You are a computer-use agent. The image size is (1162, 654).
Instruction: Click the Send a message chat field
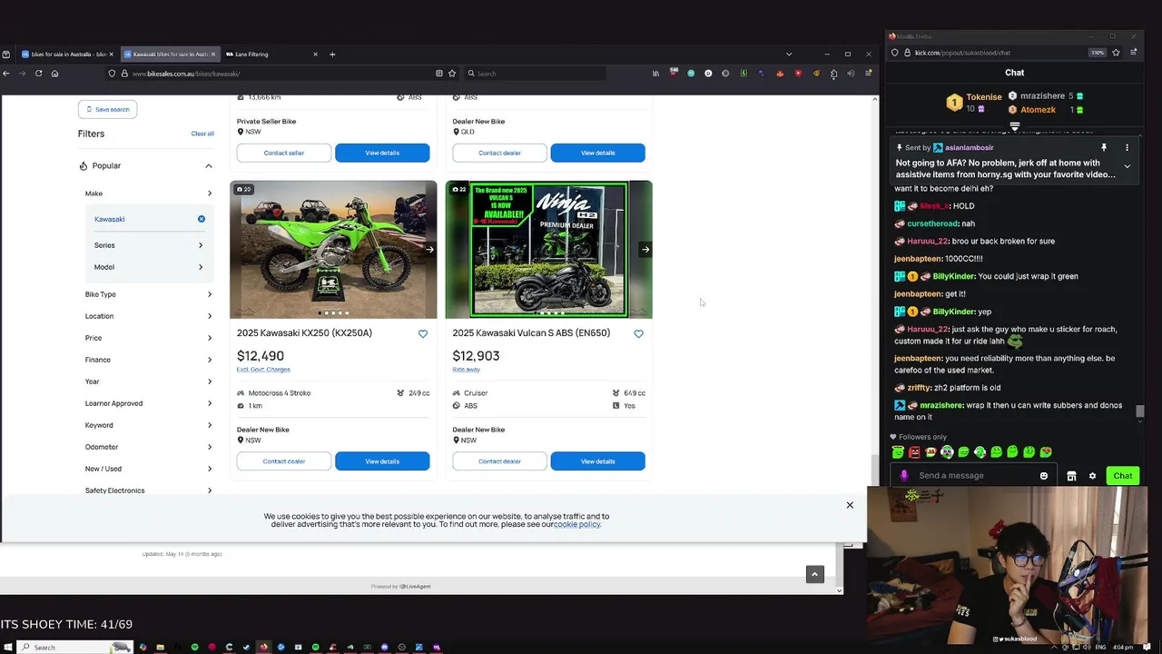click(x=976, y=476)
